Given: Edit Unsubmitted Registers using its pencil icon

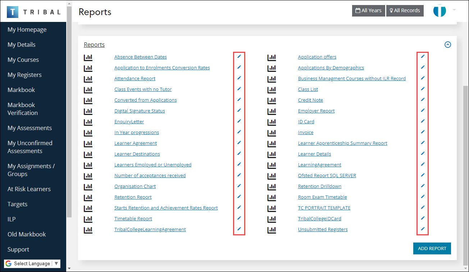Looking at the screenshot, I should pyautogui.click(x=423, y=229).
